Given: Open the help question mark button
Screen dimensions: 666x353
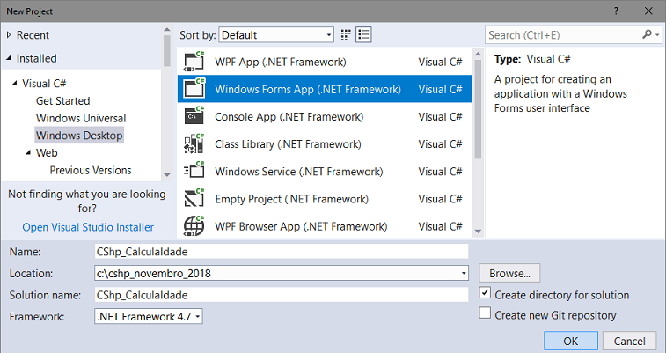Looking at the screenshot, I should (x=616, y=11).
